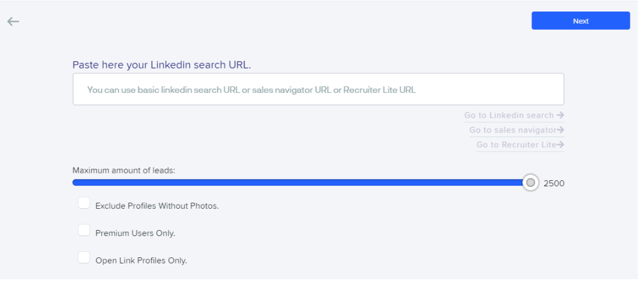
Task: Open the Go to Linkedin search link
Action: click(509, 115)
